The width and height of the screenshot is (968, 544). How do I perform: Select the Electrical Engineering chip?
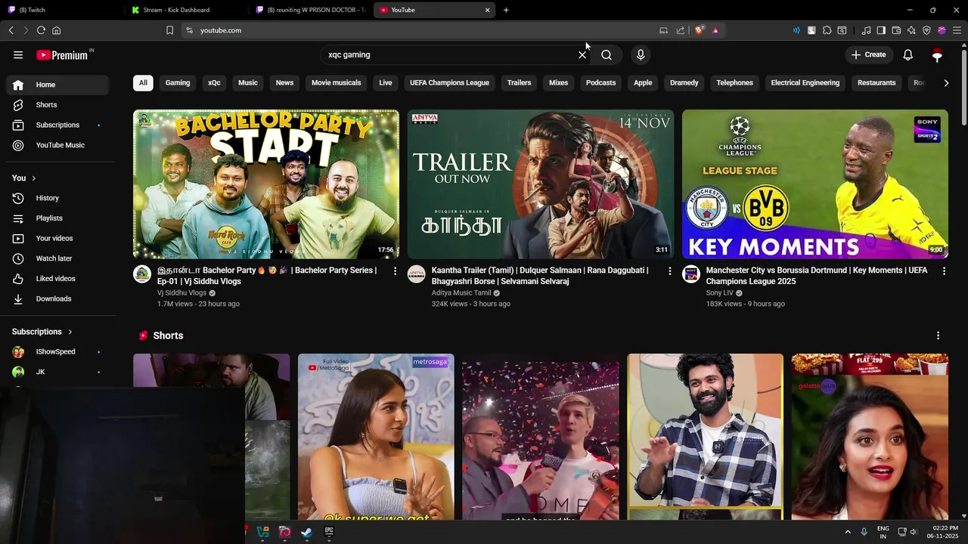click(805, 82)
